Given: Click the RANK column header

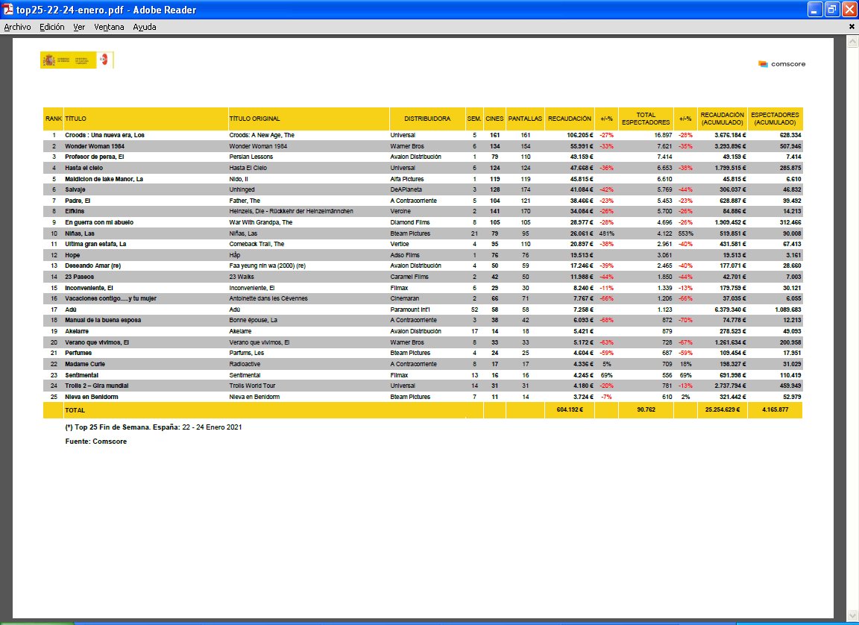Looking at the screenshot, I should click(x=54, y=119).
